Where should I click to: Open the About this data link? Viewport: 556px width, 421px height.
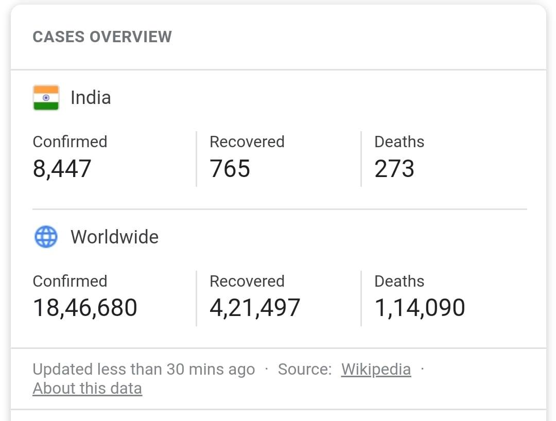(87, 389)
